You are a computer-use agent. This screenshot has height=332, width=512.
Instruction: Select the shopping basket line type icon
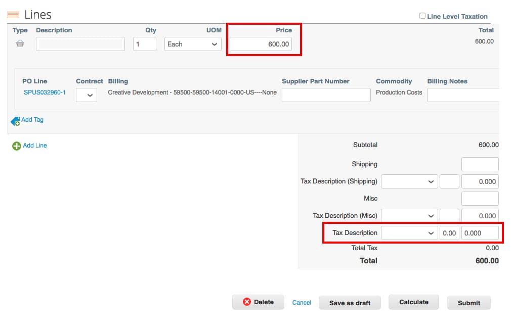20,44
